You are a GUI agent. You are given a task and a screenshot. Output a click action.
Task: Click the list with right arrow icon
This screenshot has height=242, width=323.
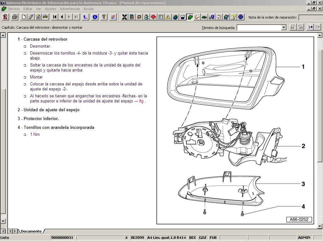pyautogui.click(x=317, y=27)
